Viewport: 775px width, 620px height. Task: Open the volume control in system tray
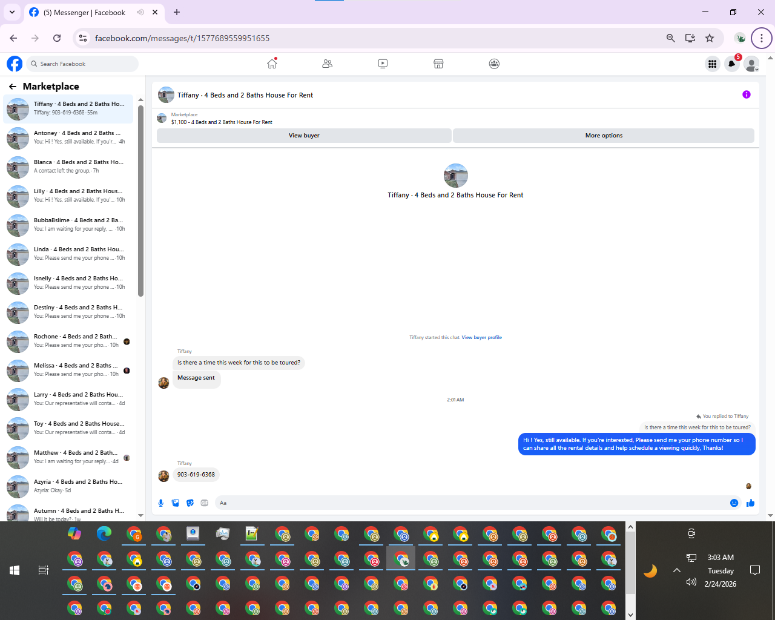click(x=691, y=582)
